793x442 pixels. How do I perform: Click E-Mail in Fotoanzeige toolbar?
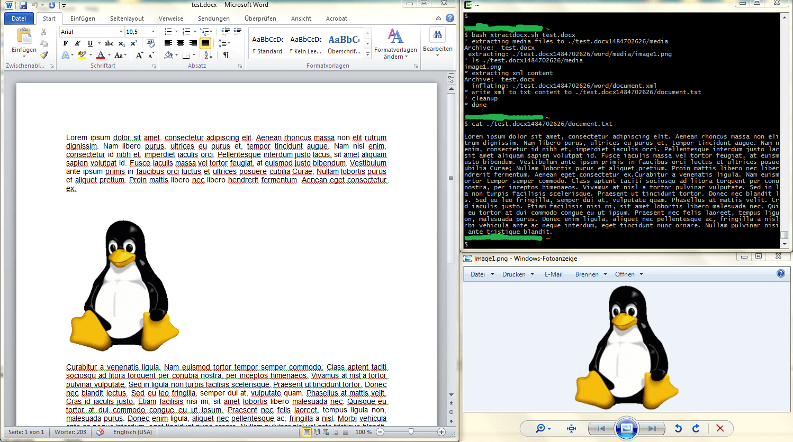tap(554, 274)
